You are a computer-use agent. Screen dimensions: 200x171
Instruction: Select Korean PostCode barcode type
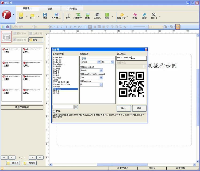click(x=62, y=84)
